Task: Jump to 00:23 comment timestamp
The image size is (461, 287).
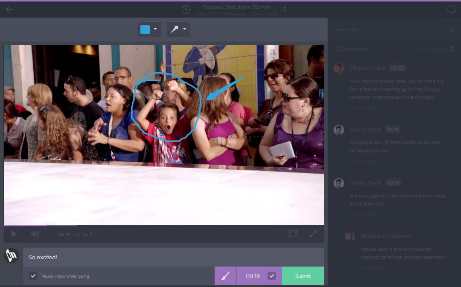Action: (x=397, y=68)
